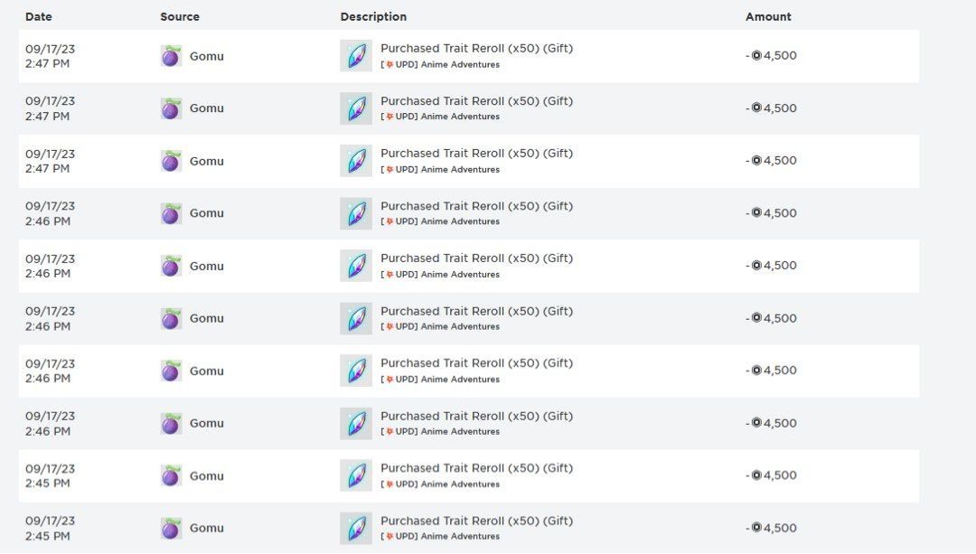Follow the Anime Adventures link in the last row
The image size is (976, 554).
460,537
